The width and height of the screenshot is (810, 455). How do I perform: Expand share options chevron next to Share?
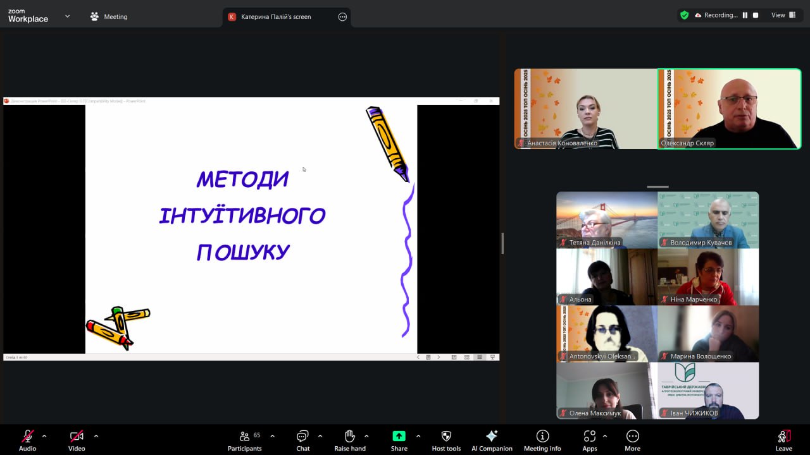click(x=418, y=436)
